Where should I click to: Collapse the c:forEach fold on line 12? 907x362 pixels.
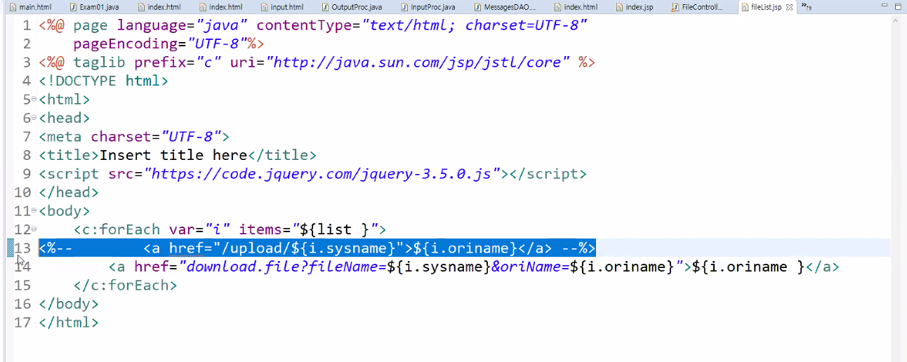tap(34, 229)
